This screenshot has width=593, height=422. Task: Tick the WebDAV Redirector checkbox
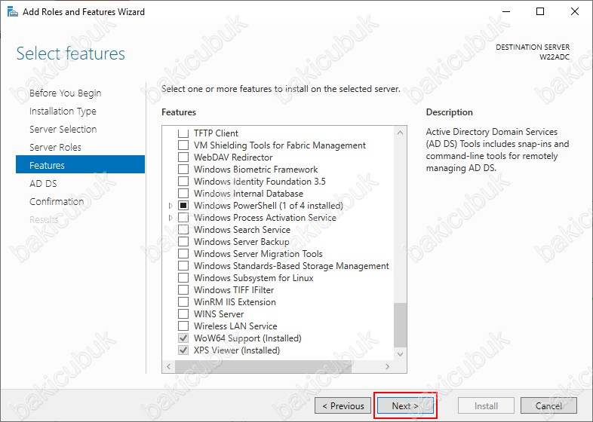pyautogui.click(x=183, y=157)
